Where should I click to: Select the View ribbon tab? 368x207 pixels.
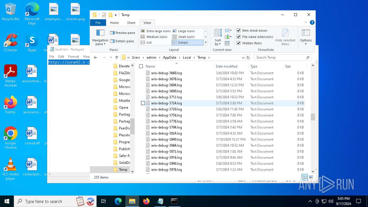147,23
